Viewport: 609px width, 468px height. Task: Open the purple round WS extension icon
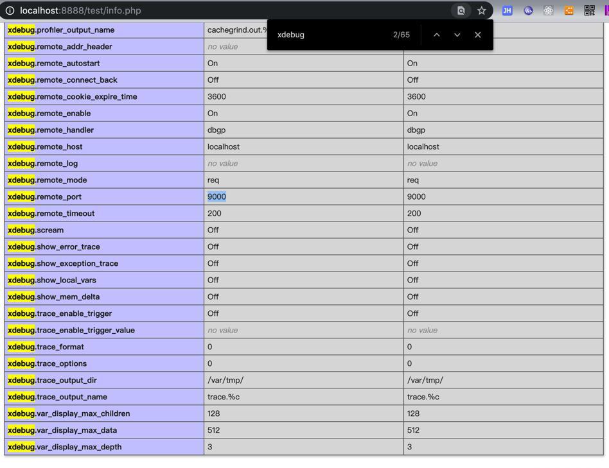click(x=528, y=10)
